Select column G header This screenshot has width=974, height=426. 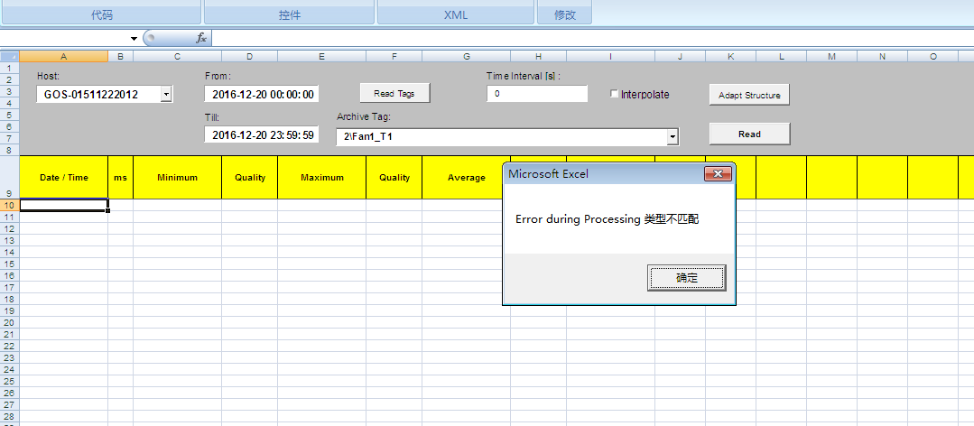(467, 57)
